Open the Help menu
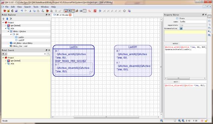Viewport: 213px width, 124px height. 53,7
